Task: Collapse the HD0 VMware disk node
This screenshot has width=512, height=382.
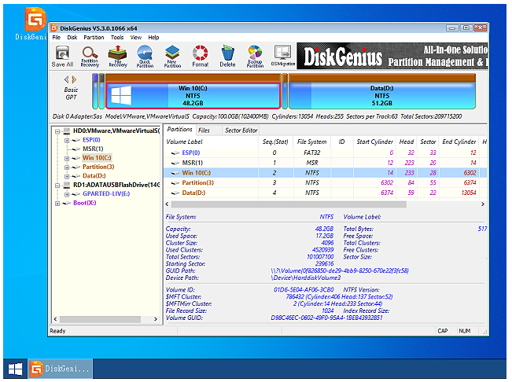Action: click(x=57, y=131)
